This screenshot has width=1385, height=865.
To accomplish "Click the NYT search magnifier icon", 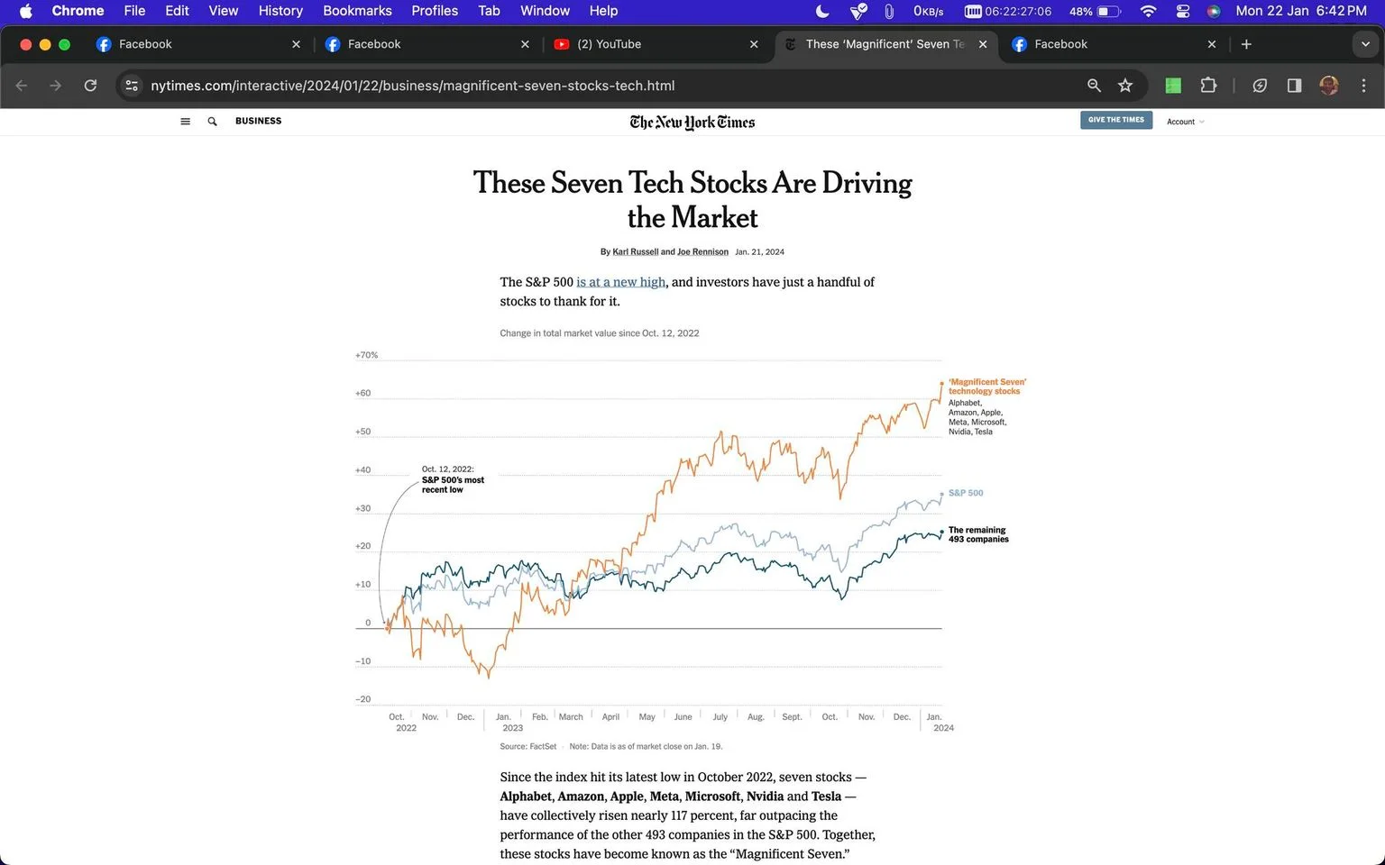I will coord(212,122).
